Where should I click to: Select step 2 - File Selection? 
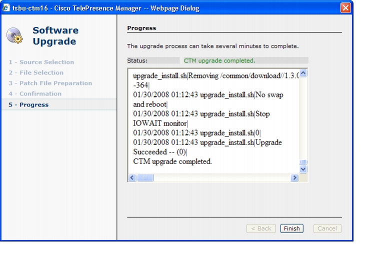click(36, 72)
